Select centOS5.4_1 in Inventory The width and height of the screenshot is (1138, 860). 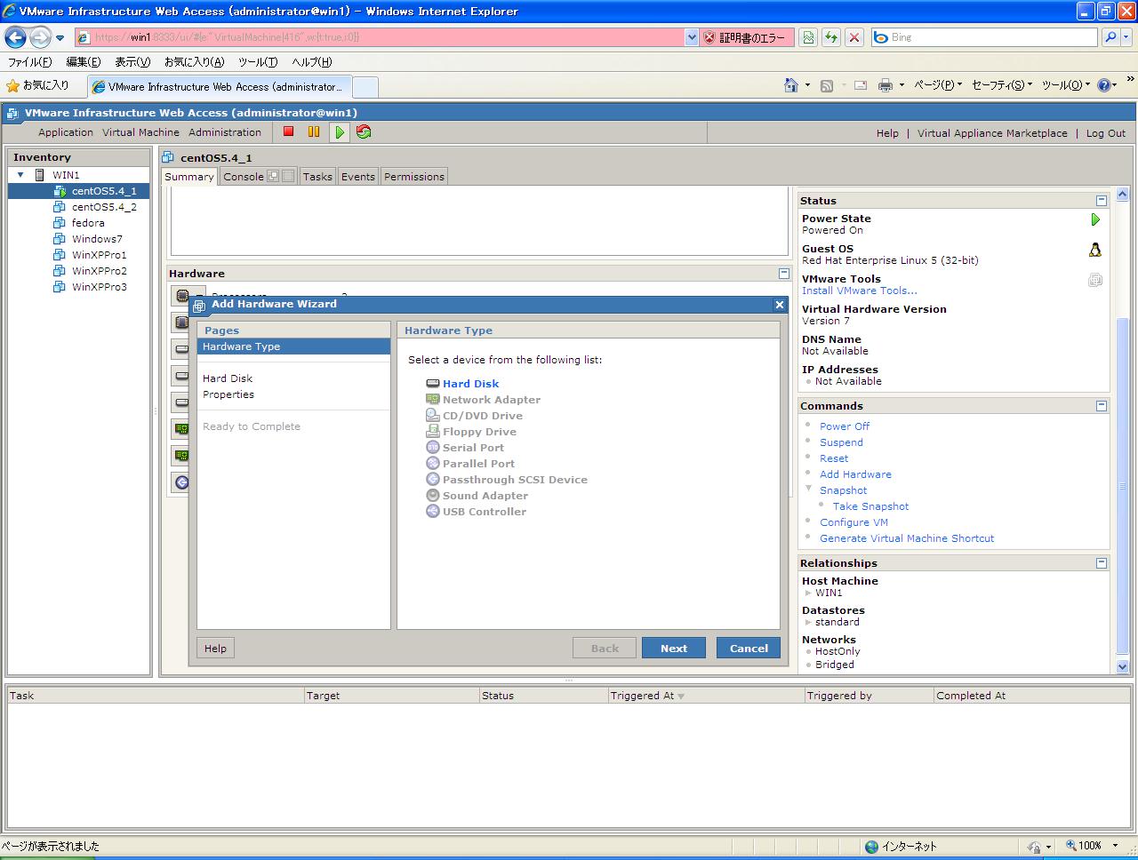104,191
